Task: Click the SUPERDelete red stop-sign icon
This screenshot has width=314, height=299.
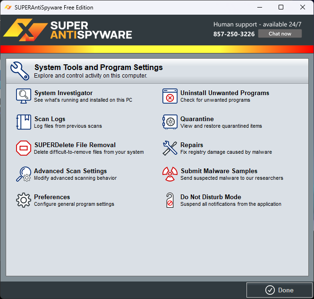Action: 24,148
